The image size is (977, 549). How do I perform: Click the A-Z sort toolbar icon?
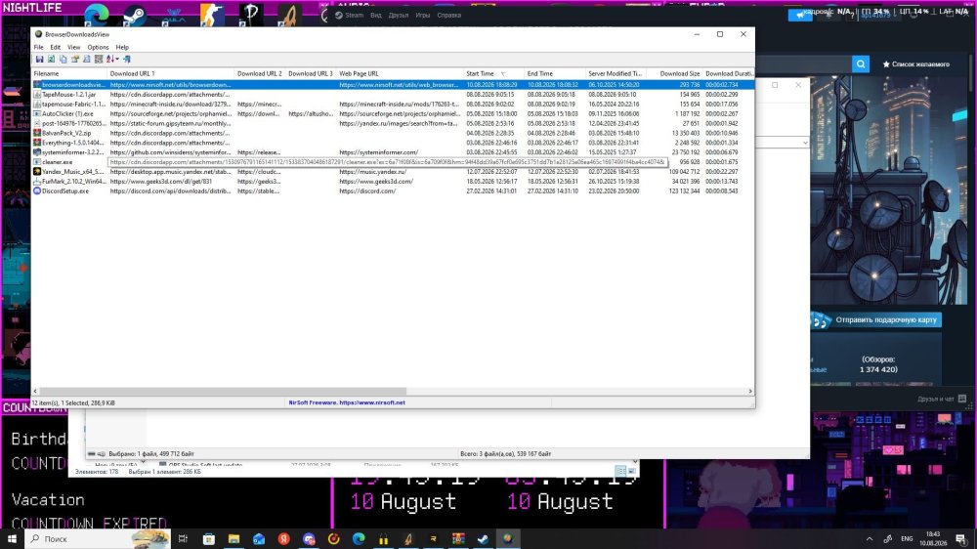coord(109,60)
